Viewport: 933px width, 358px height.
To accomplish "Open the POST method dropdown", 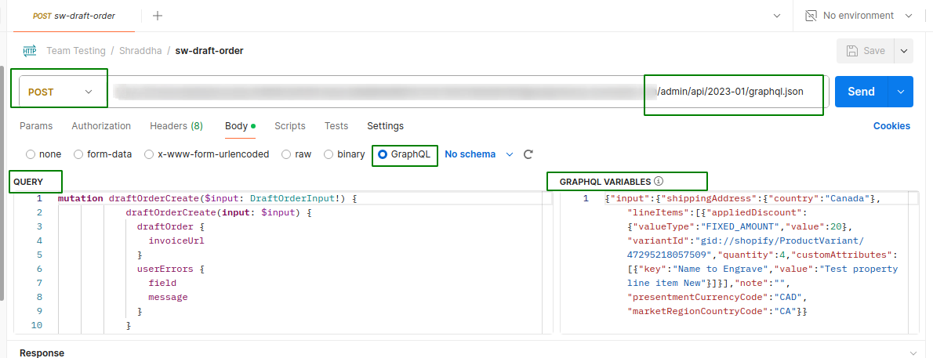I will pos(60,92).
